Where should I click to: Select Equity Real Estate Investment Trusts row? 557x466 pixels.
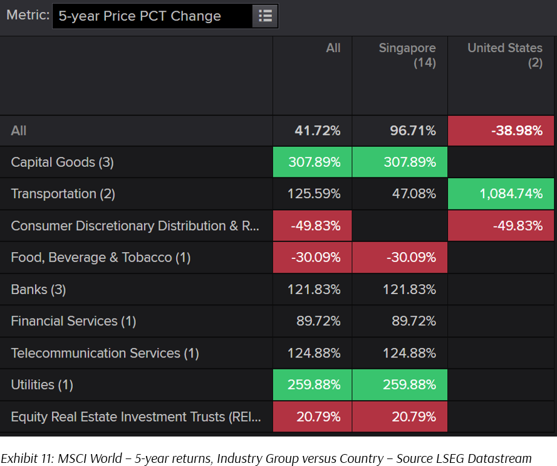pos(135,417)
